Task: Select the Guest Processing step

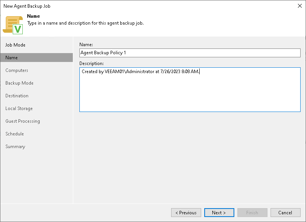Action: 23,121
